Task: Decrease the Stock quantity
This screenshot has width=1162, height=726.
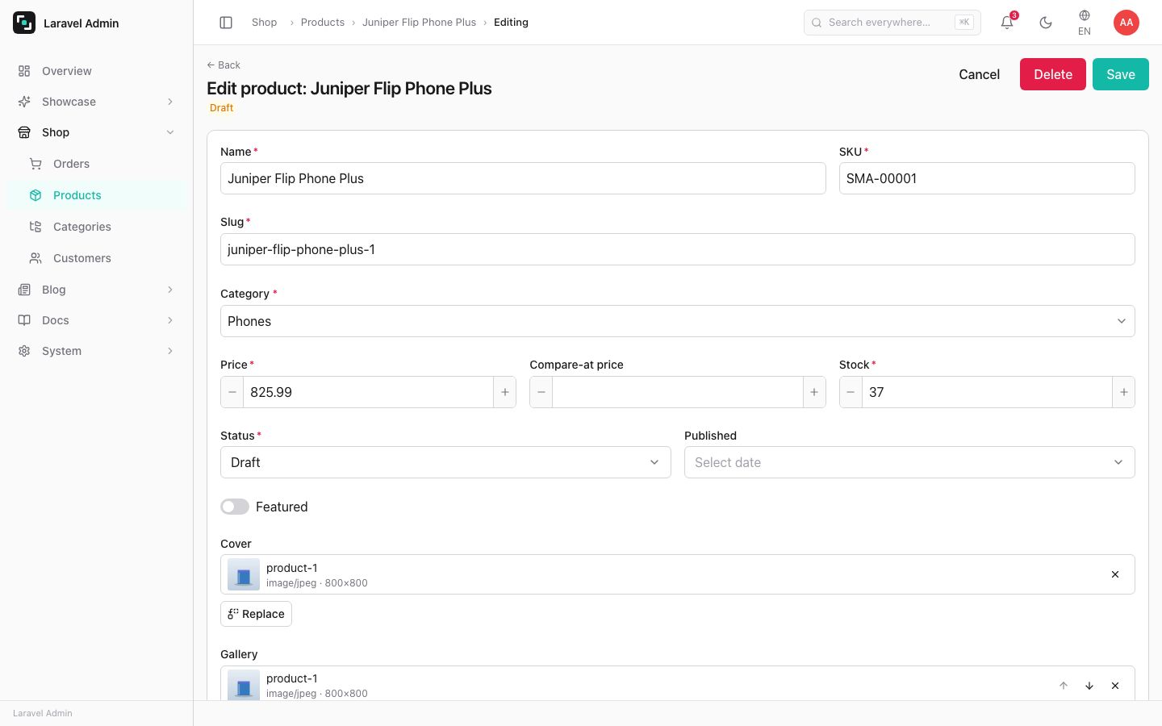Action: (x=851, y=392)
